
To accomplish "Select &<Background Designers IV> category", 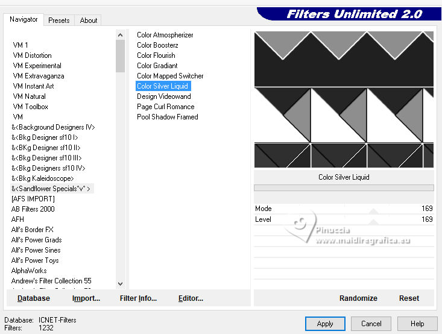I will click(x=53, y=127).
